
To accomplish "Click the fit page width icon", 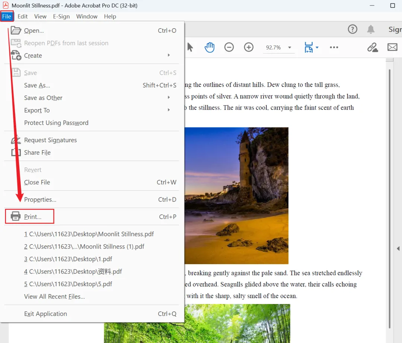I will [309, 47].
